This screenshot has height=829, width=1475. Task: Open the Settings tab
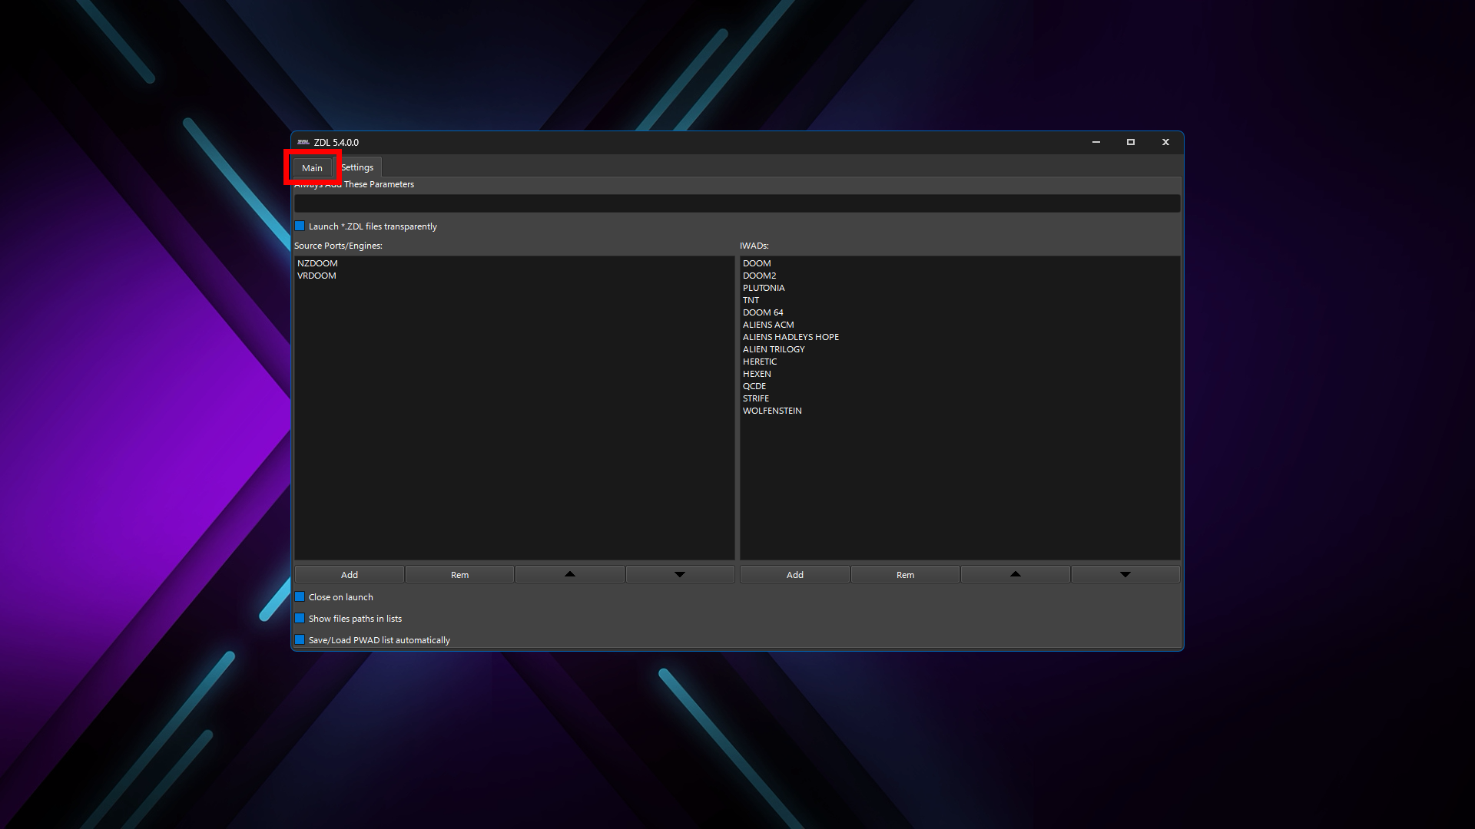pyautogui.click(x=358, y=167)
